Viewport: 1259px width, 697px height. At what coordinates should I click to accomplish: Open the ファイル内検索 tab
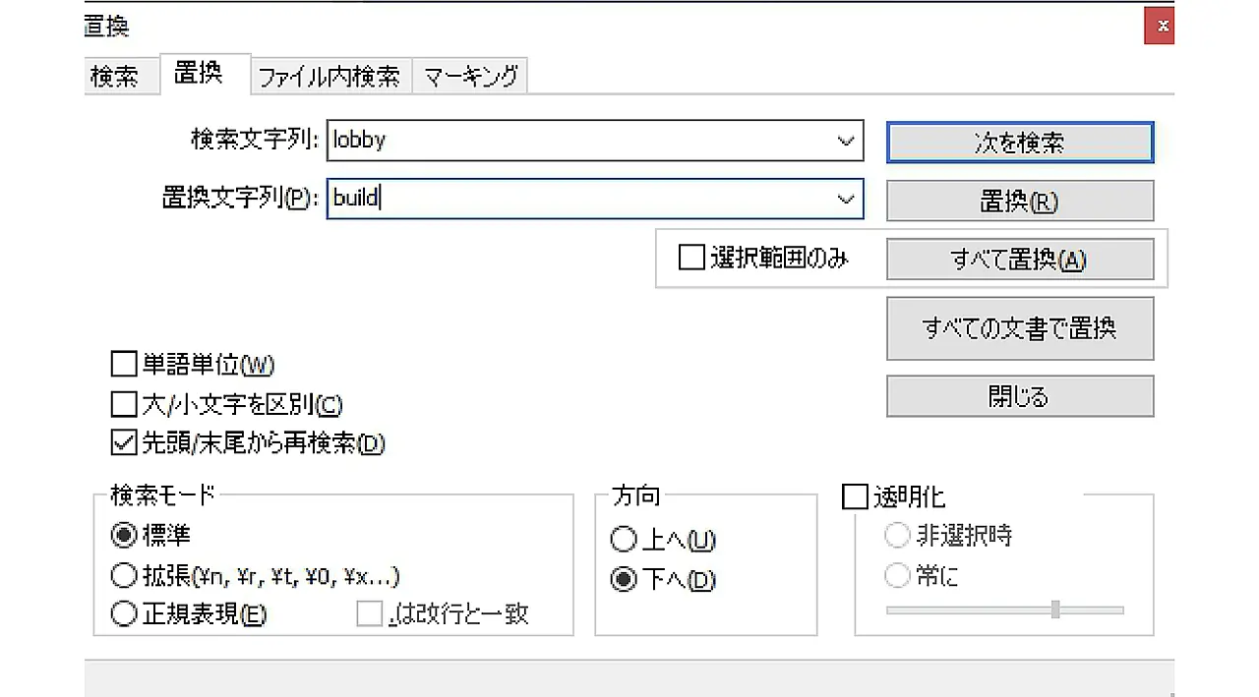pyautogui.click(x=329, y=77)
